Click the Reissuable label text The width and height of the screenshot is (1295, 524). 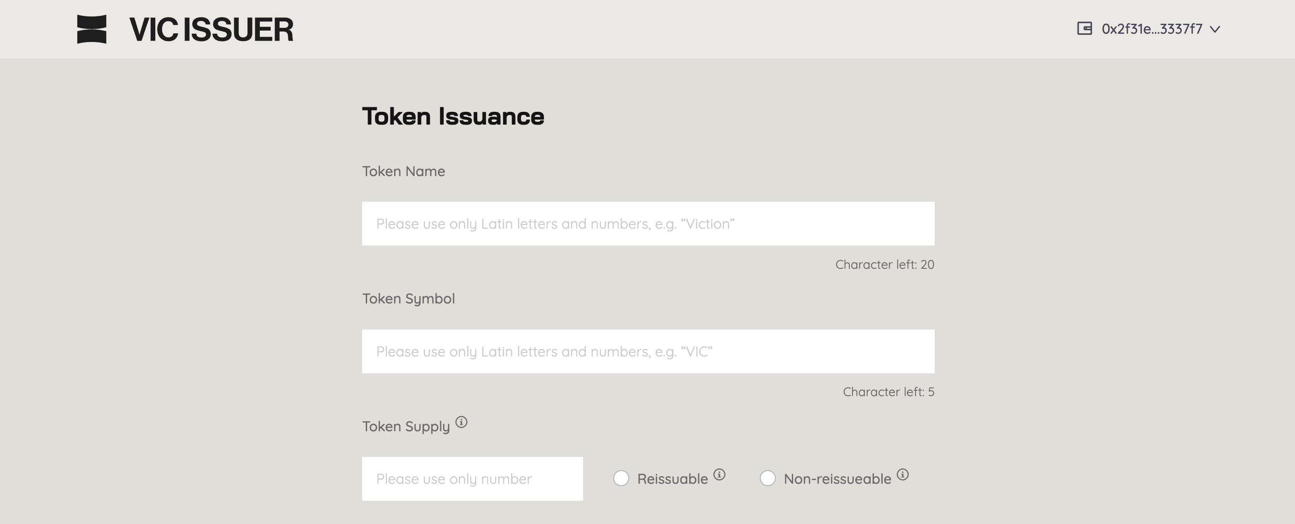673,479
